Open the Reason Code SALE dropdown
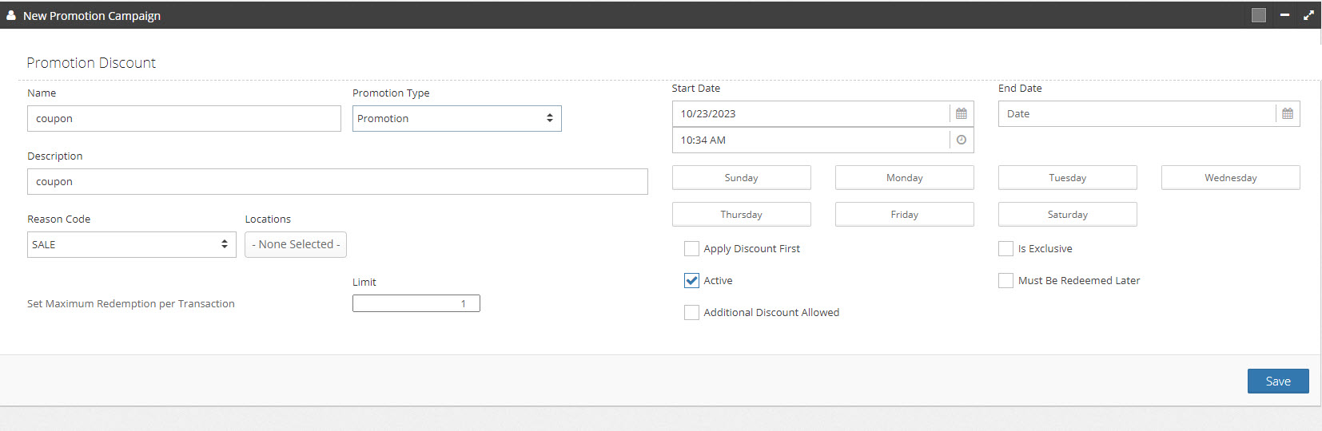This screenshot has height=431, width=1322. point(132,245)
